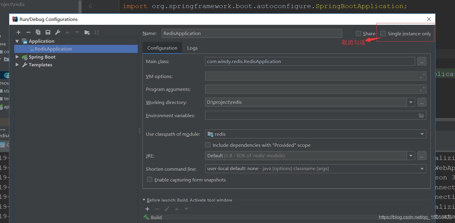Open the JRE dropdown
This screenshot has height=223, width=455.
tap(410, 155)
